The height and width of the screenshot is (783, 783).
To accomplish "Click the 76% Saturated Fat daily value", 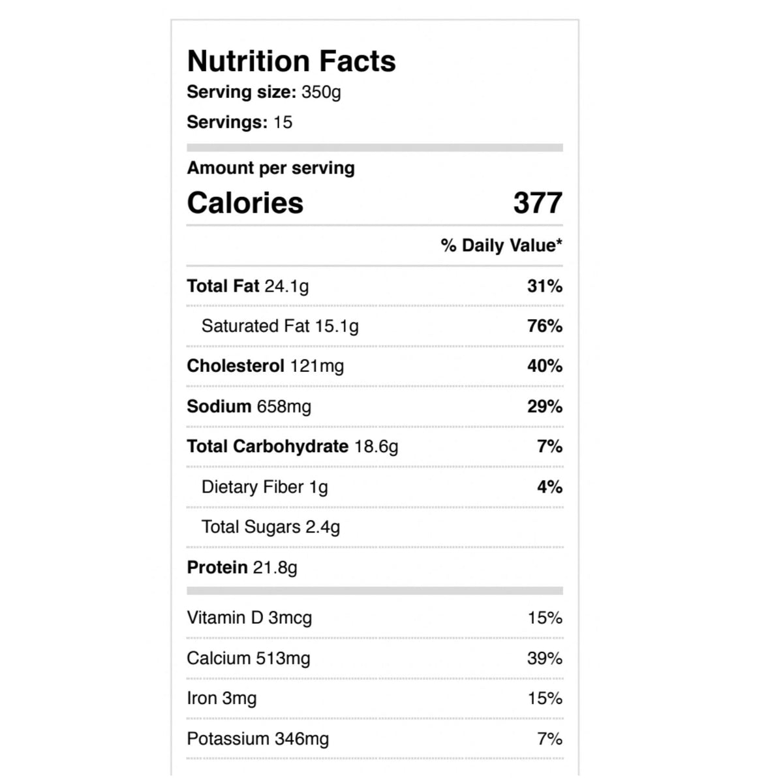I will (x=545, y=326).
